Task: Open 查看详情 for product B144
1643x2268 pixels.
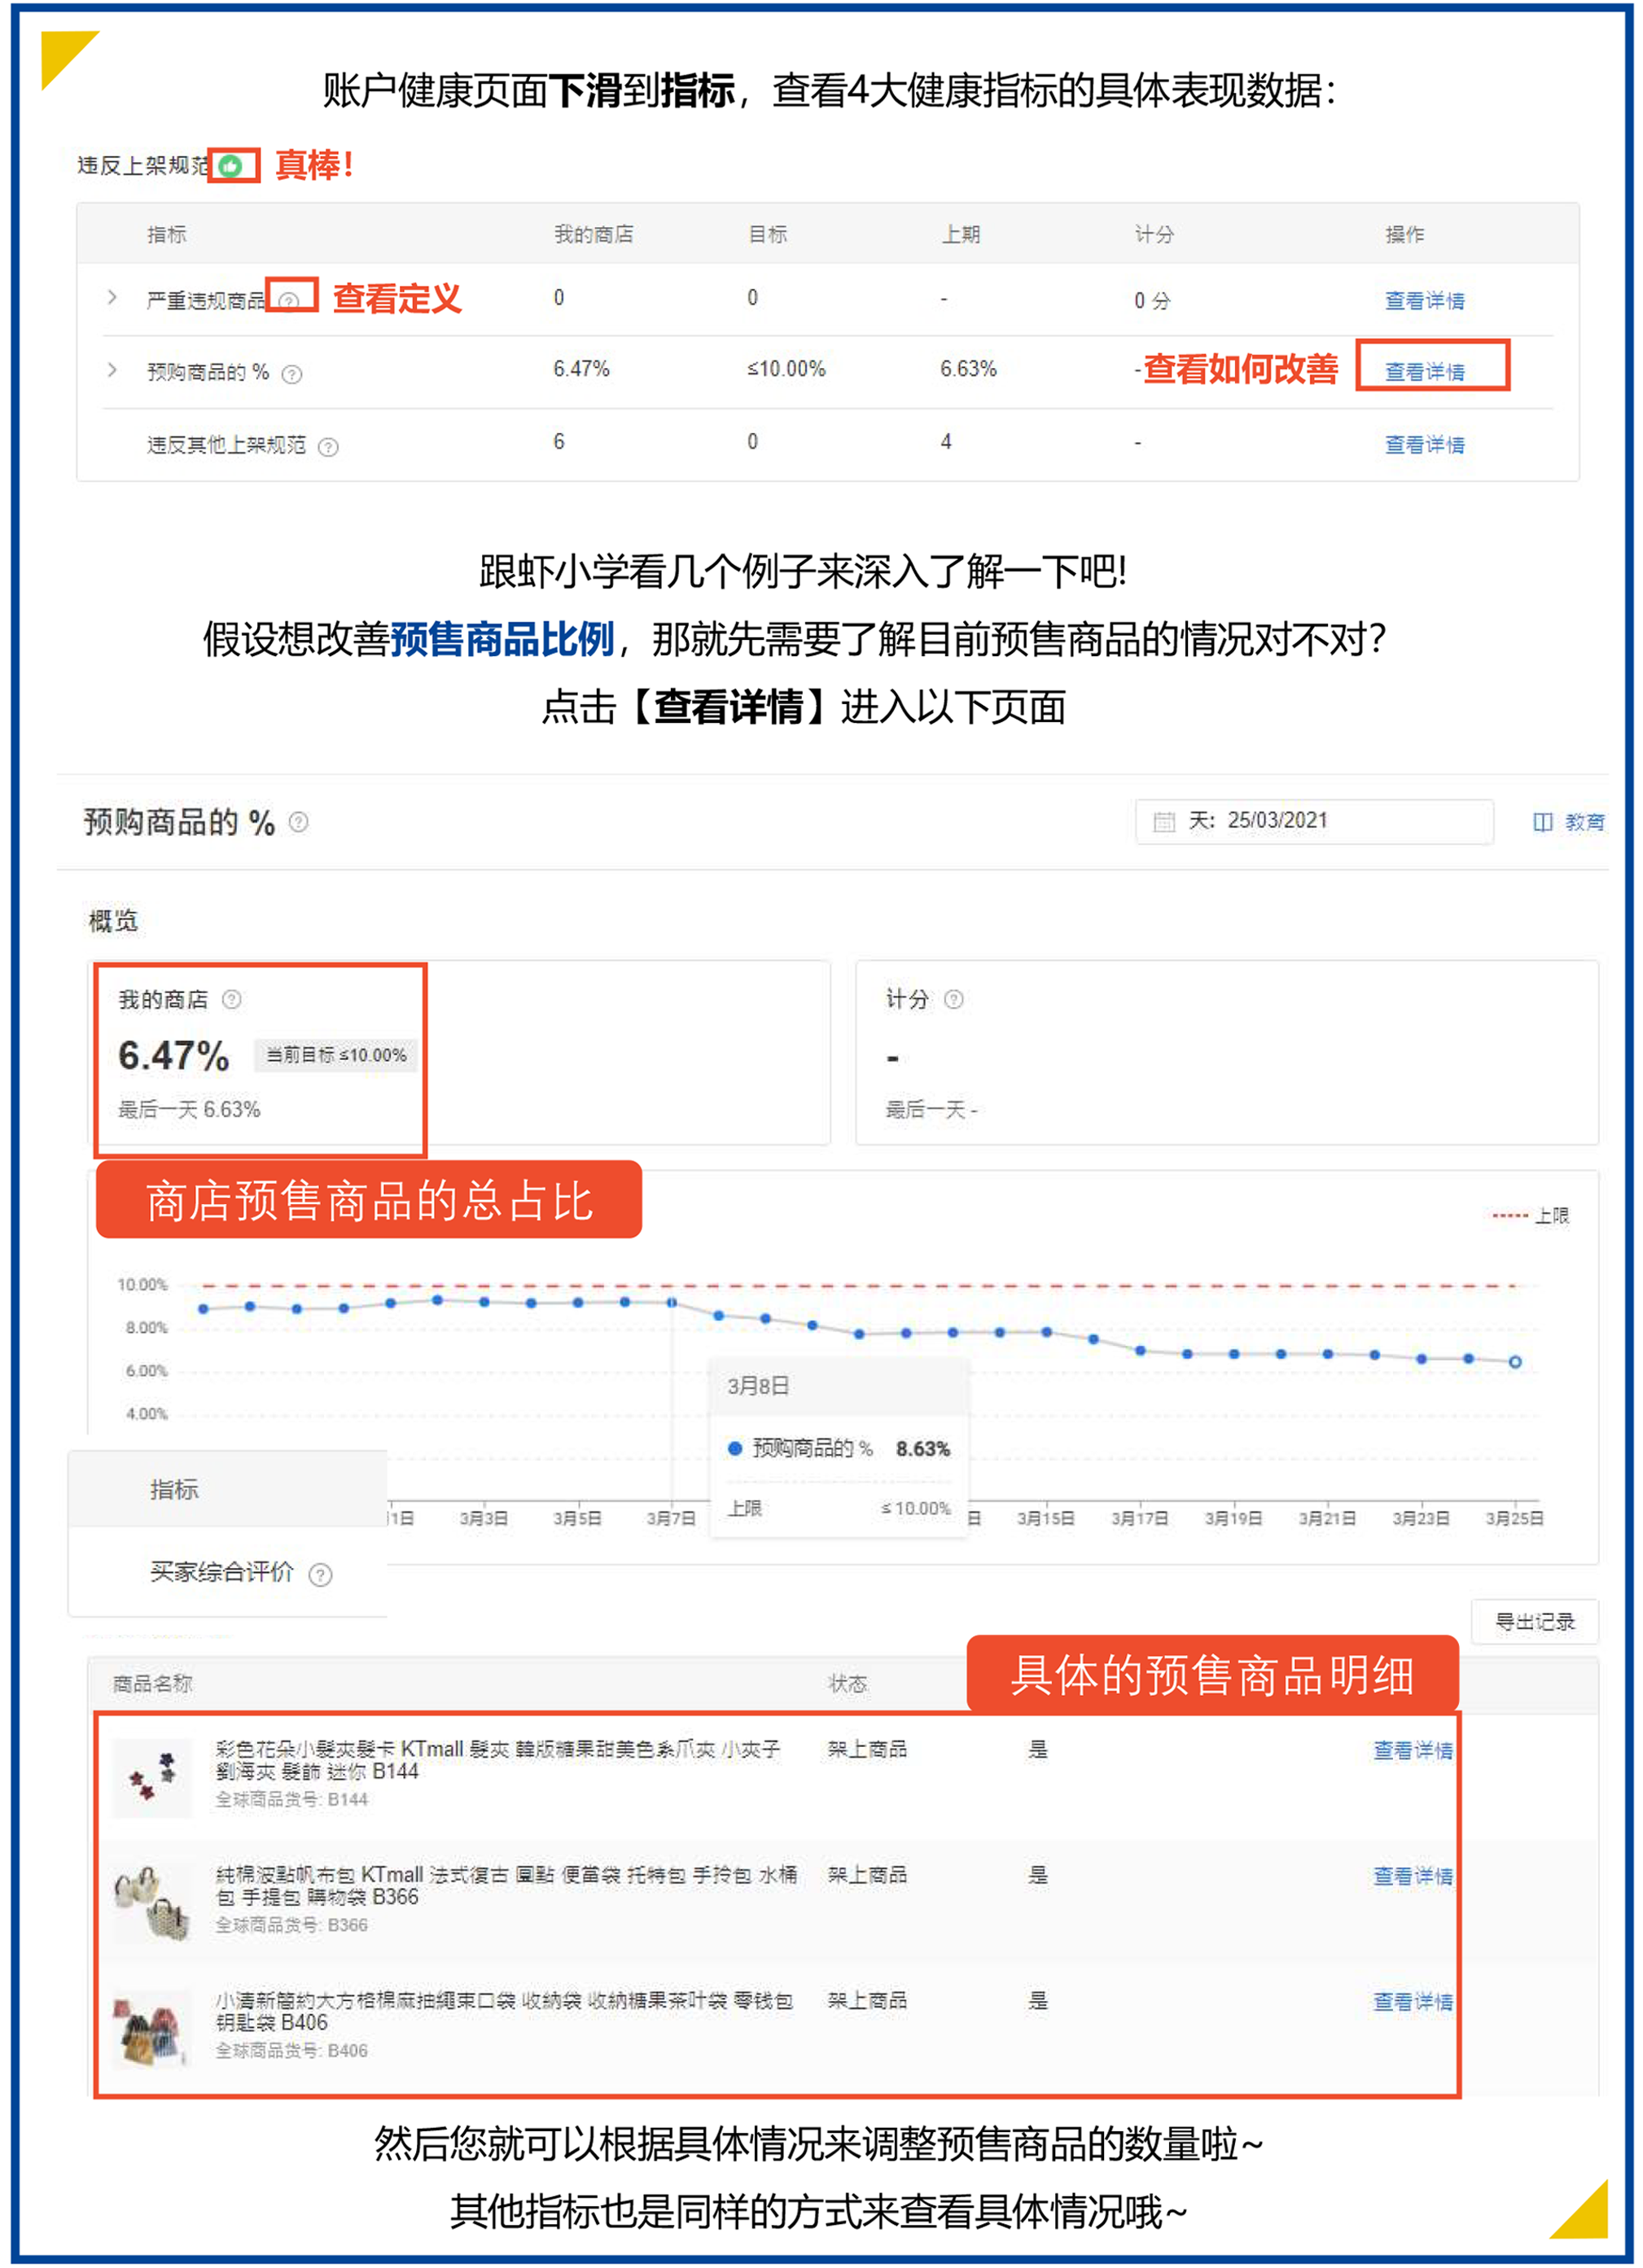Action: (1412, 1750)
